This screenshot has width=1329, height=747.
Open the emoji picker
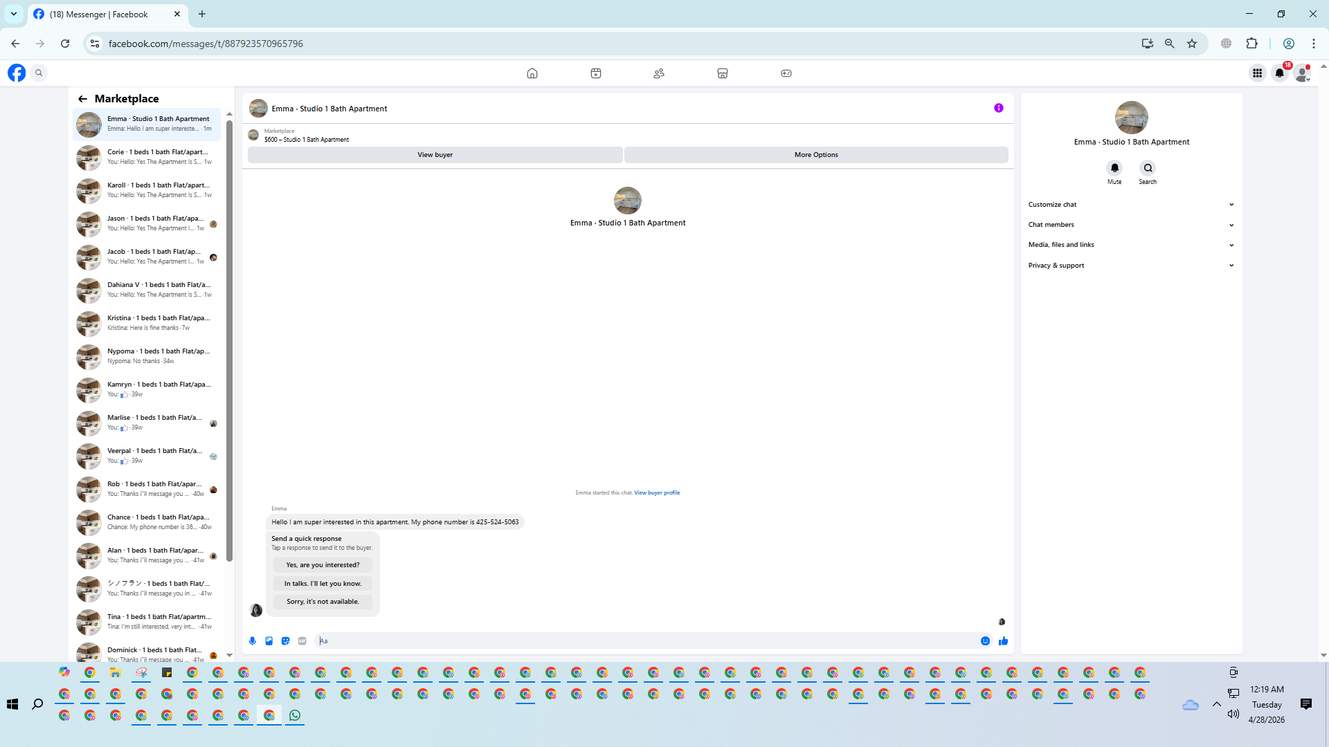(985, 641)
